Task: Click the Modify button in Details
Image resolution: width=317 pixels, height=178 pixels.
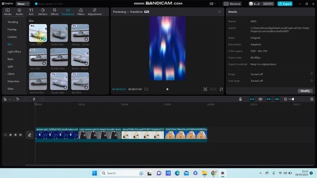Action: click(305, 91)
